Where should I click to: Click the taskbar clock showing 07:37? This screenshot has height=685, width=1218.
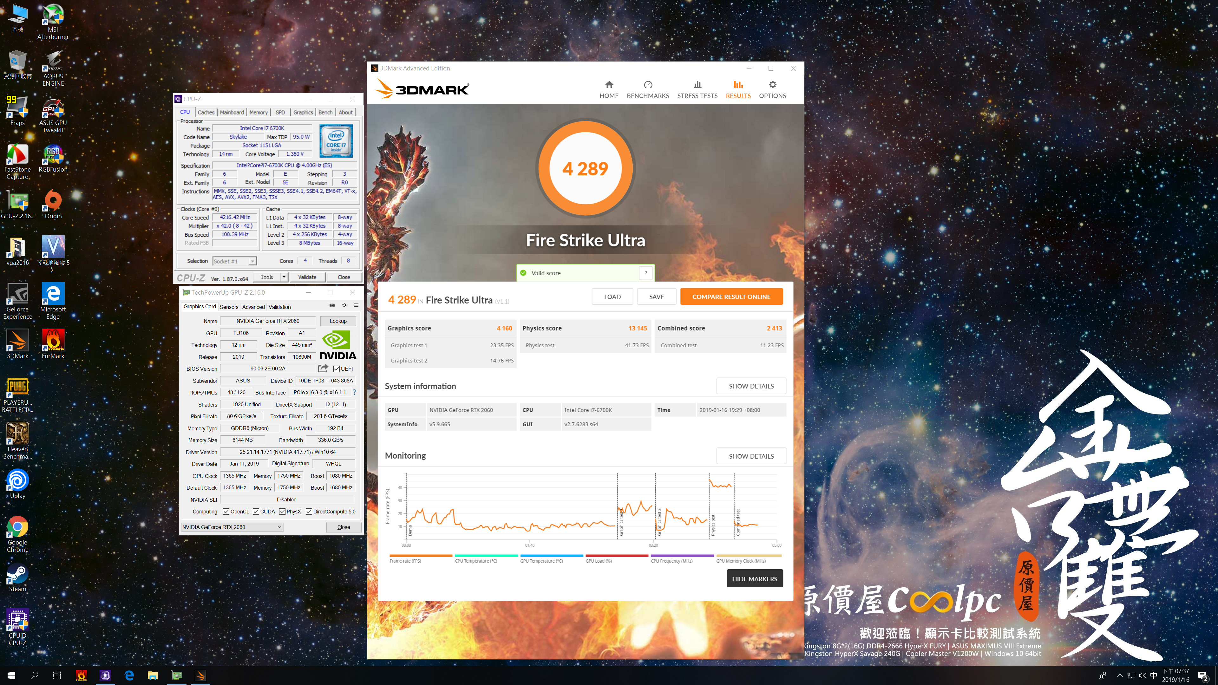click(x=1175, y=675)
